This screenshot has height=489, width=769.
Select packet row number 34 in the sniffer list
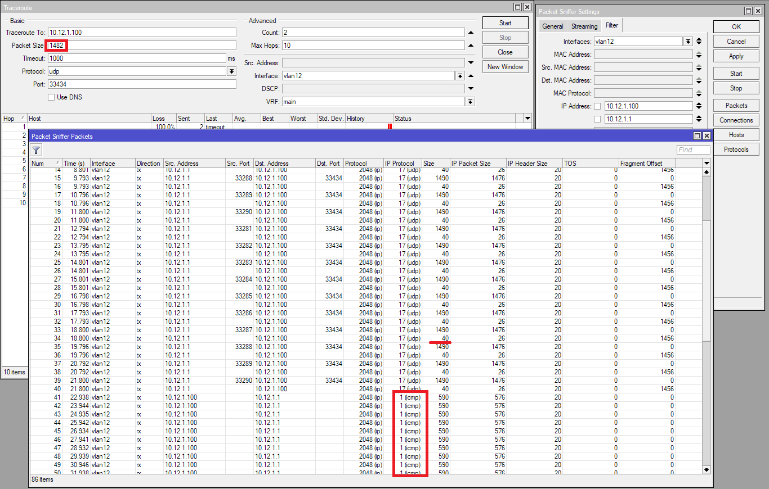(366, 338)
